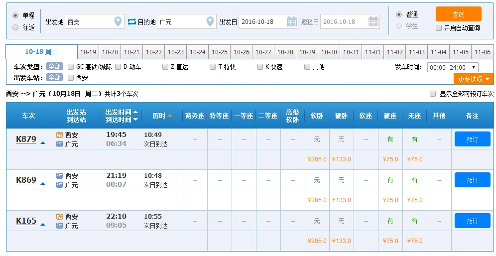The width and height of the screenshot is (496, 256).
Task: Switch to the 10-25 date tab
Action: (220, 52)
